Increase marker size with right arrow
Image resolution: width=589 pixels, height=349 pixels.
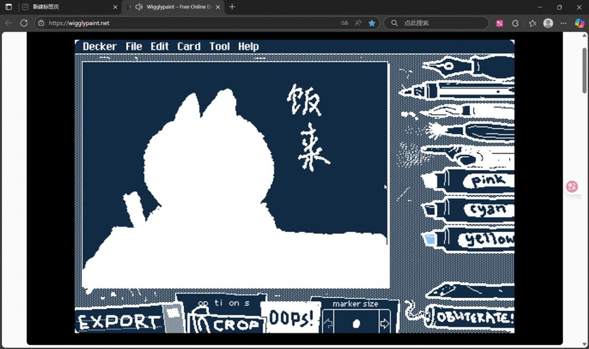click(385, 323)
